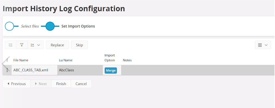Select the ABC_CLASS_TAB.xml file name cell
This screenshot has height=108, width=275.
pos(34,70)
